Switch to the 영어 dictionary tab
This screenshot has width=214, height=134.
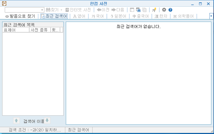point(79,16)
